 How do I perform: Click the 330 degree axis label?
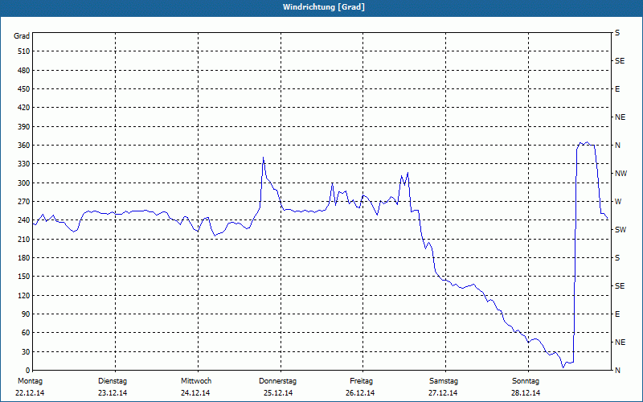click(x=23, y=164)
